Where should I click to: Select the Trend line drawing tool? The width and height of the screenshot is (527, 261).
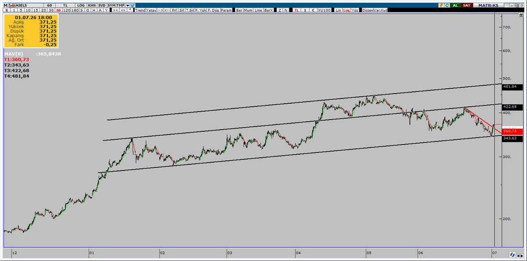140,10
